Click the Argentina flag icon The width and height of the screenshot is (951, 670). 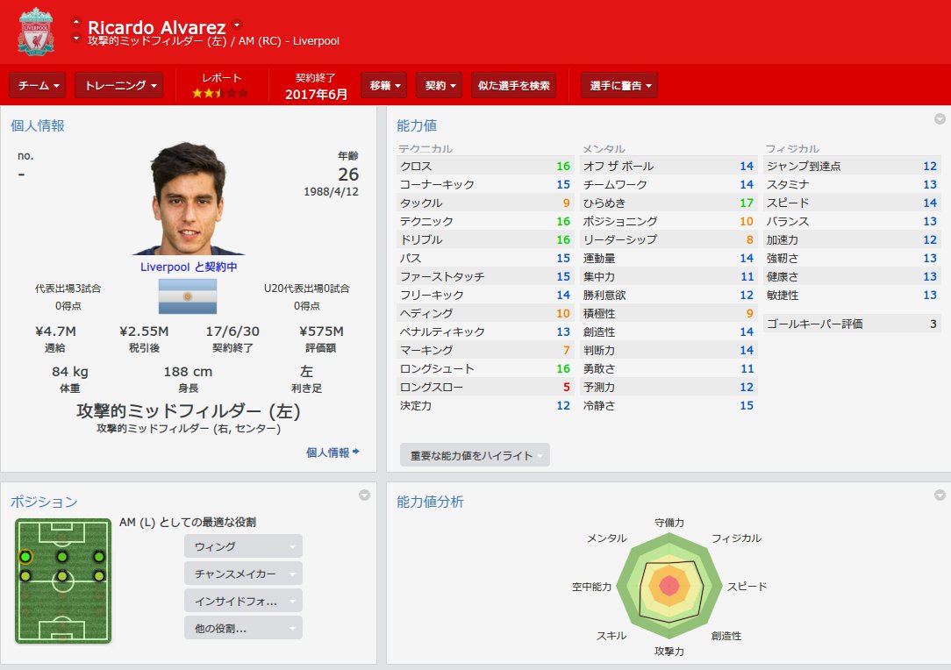click(188, 296)
